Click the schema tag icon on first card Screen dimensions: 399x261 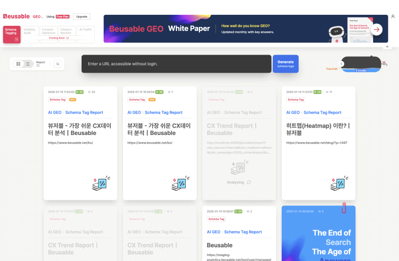point(101,183)
